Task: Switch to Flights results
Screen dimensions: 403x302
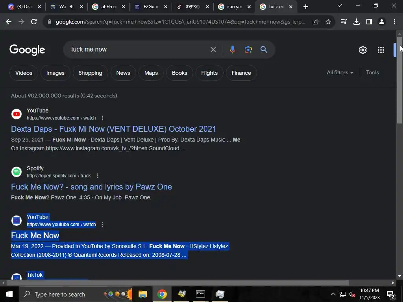Action: point(209,73)
